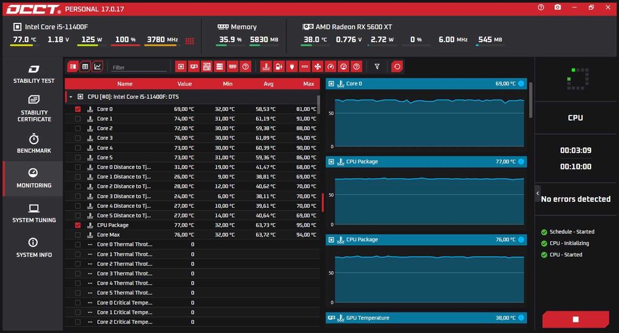
Task: Click the 00:03:09 elapsed time
Action: (576, 150)
